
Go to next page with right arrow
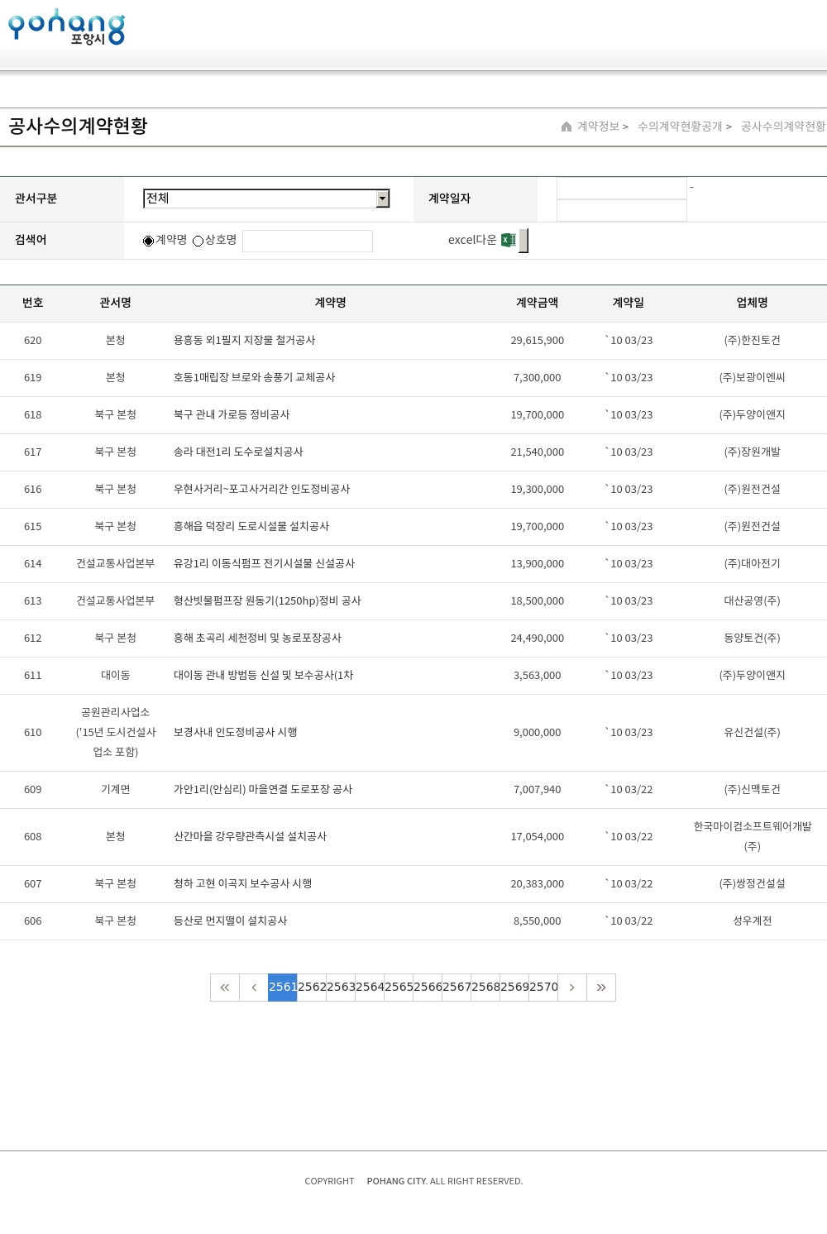[x=572, y=988]
